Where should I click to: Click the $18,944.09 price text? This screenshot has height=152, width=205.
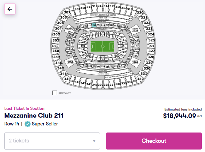coord(180,116)
